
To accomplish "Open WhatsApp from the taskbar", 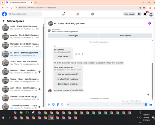I will 27,113.
